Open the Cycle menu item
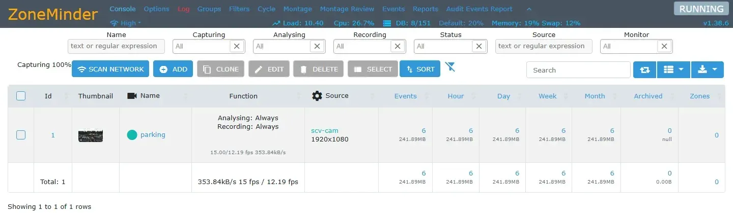Screen dimensions: 733x213 [x=267, y=9]
